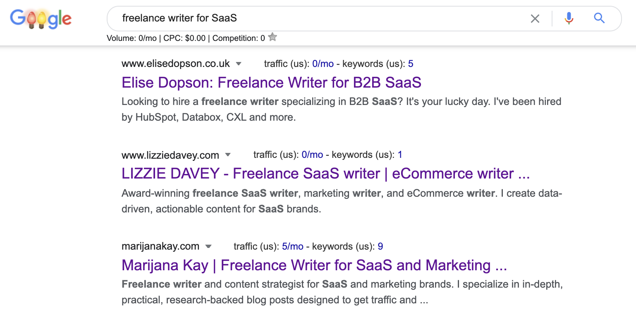Viewport: 636px width, 324px height.
Task: Click traffic value 5/mo for marijanakay.com
Action: coord(292,247)
